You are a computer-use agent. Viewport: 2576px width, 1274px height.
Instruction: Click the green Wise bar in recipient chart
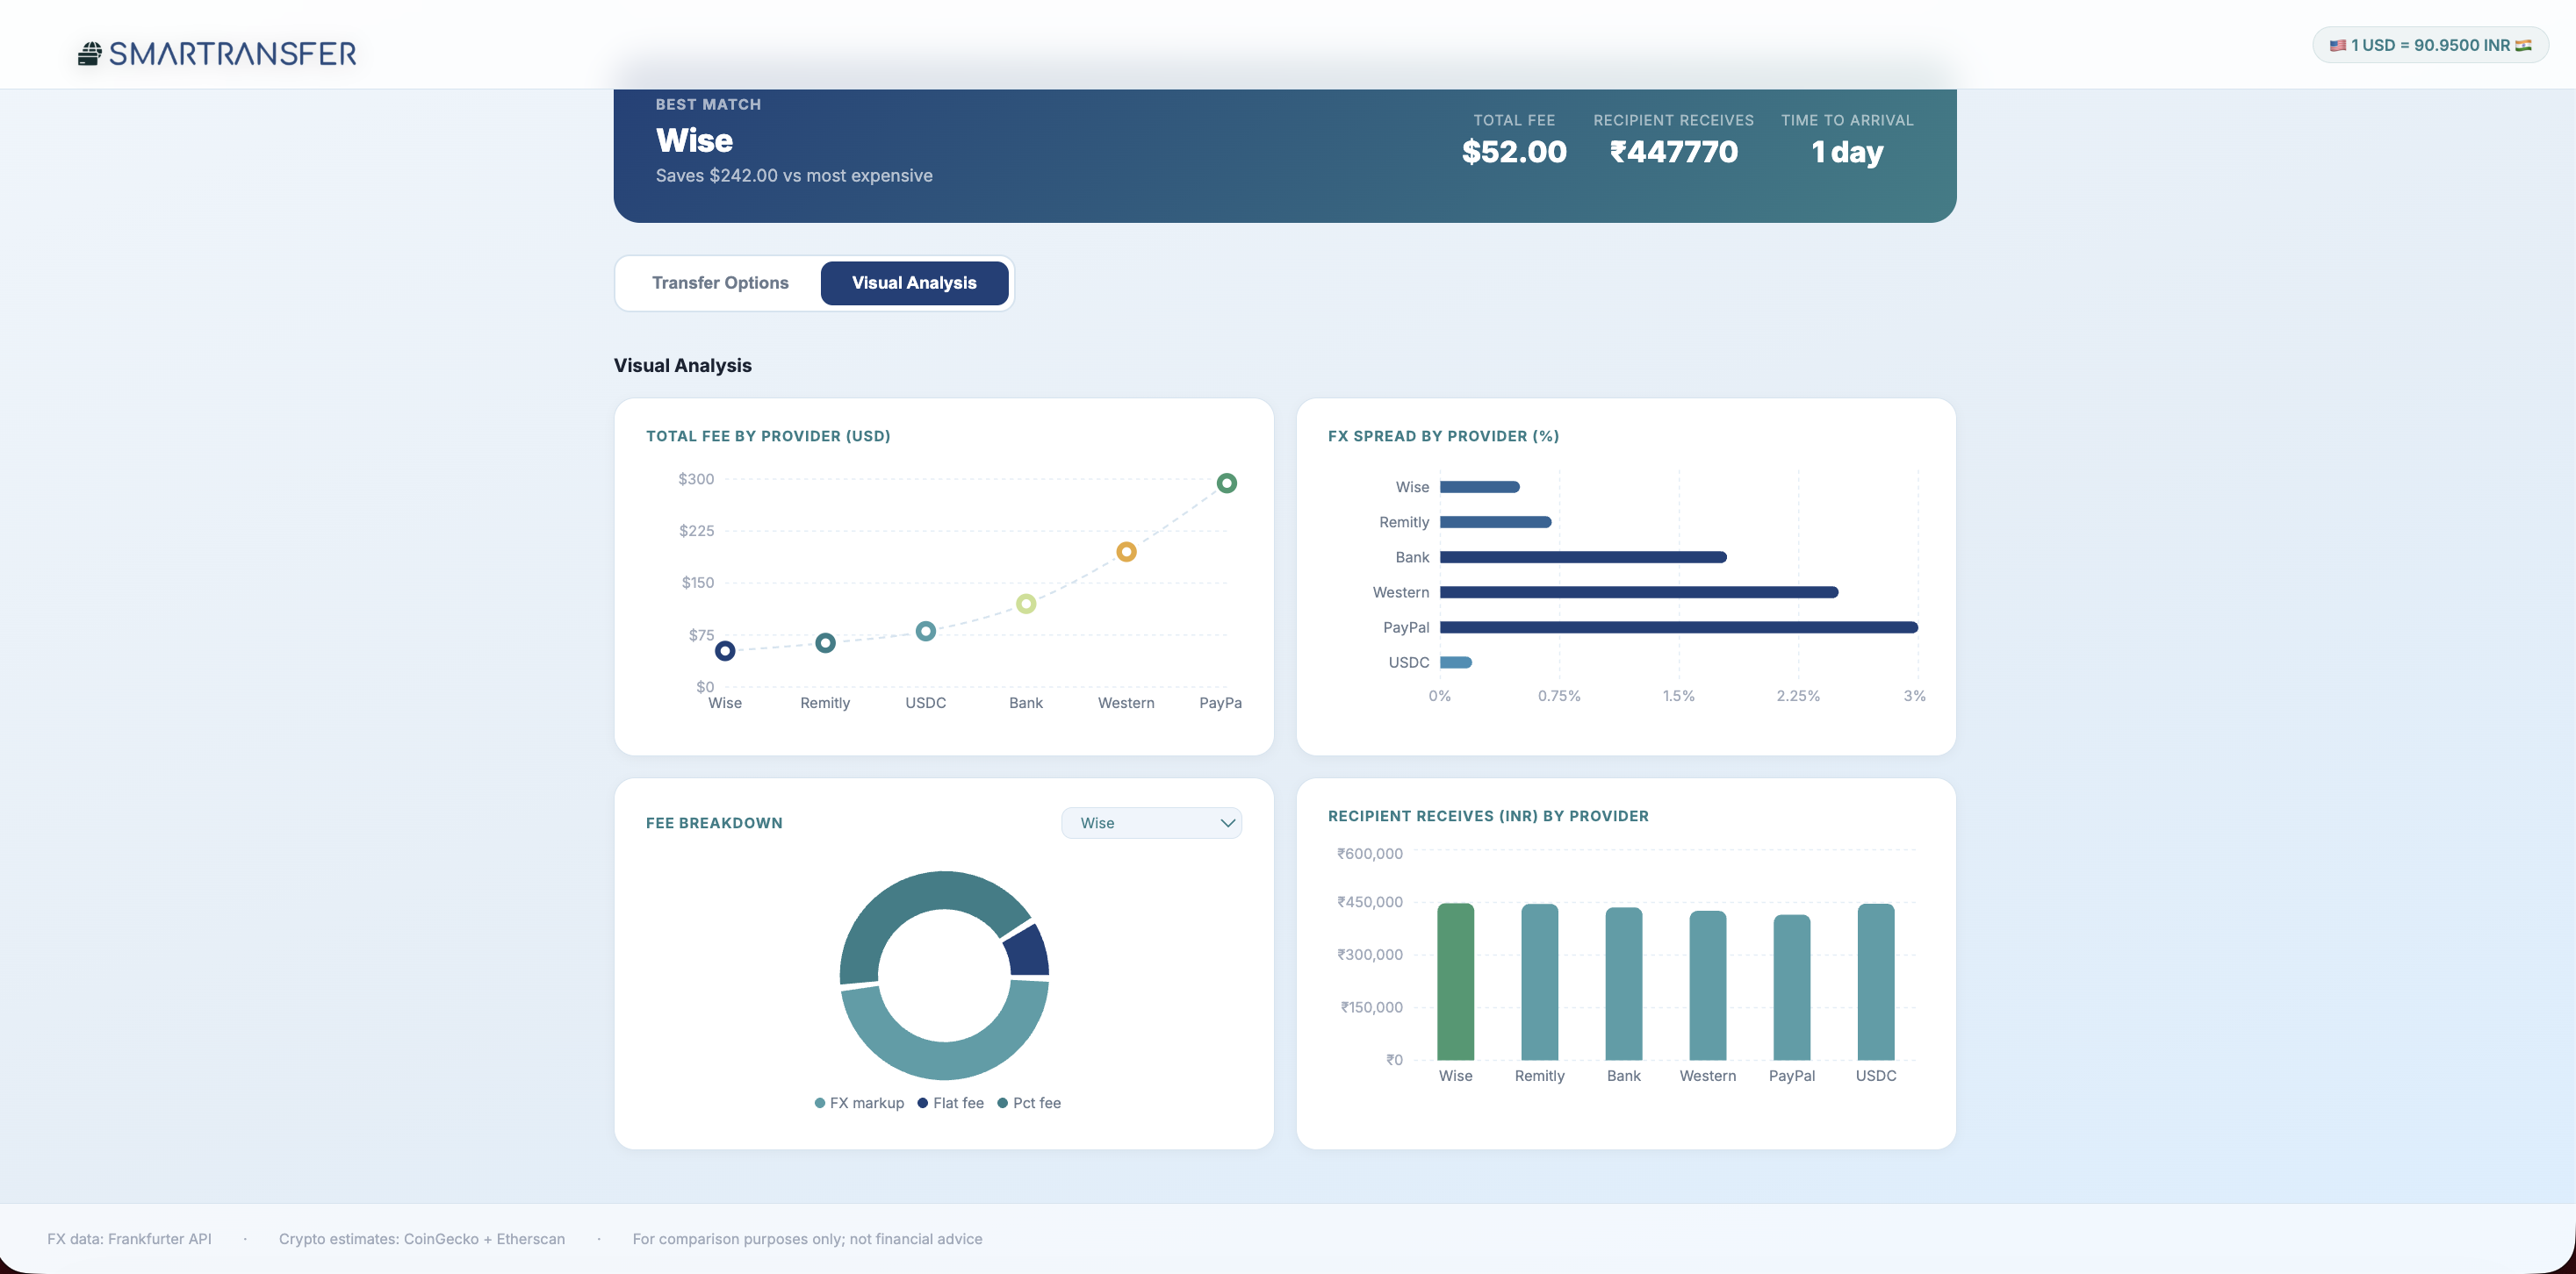[1455, 981]
